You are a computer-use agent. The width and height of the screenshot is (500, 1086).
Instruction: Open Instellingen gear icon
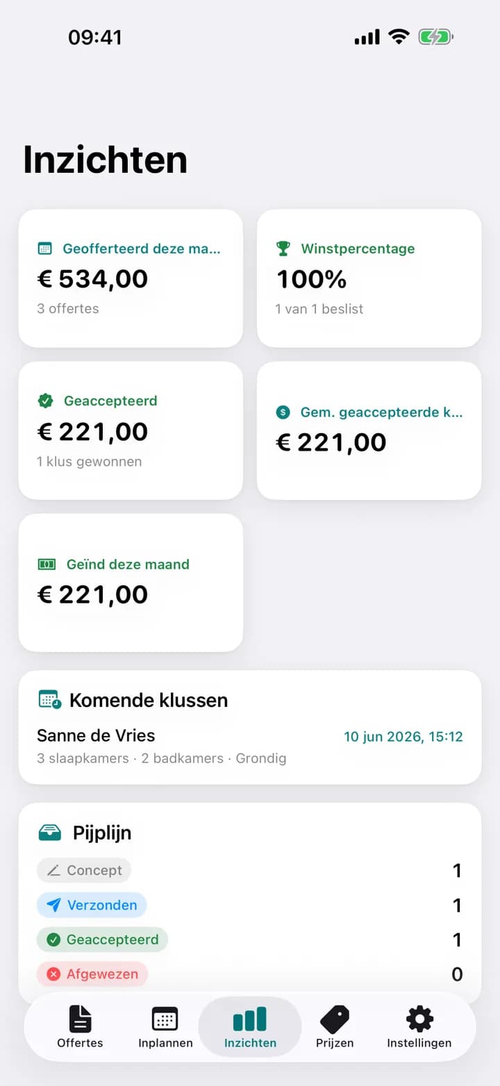419,1019
